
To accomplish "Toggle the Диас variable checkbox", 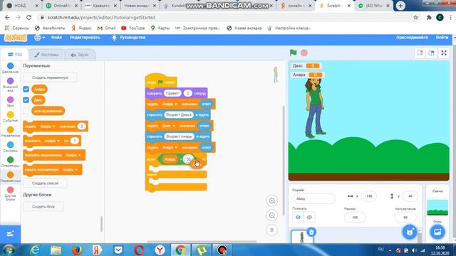I will [26, 100].
